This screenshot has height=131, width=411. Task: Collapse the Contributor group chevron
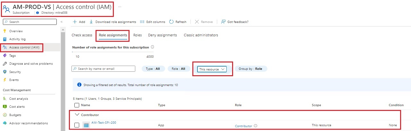77,114
